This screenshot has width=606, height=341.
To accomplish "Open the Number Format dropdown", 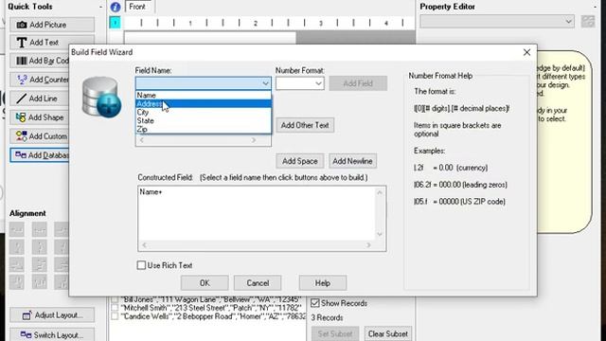I will click(x=318, y=83).
